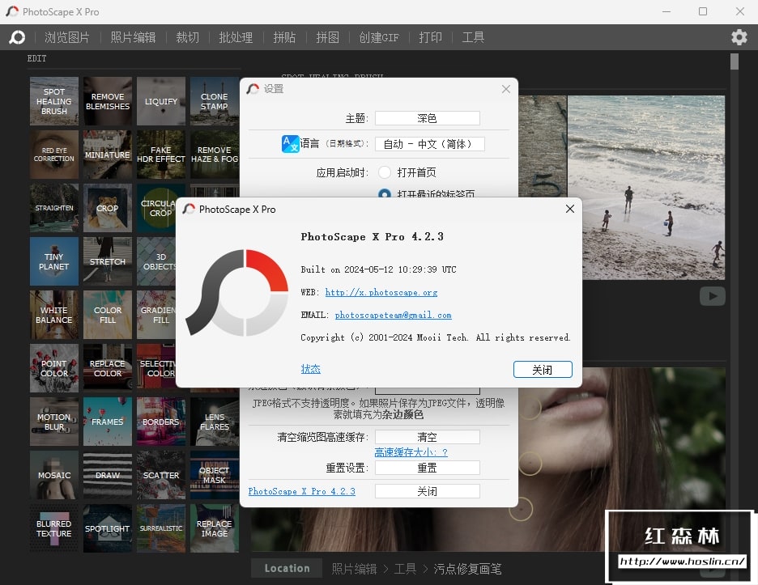The image size is (758, 585).
Task: Switch to the 拼贴 tab
Action: click(x=284, y=37)
